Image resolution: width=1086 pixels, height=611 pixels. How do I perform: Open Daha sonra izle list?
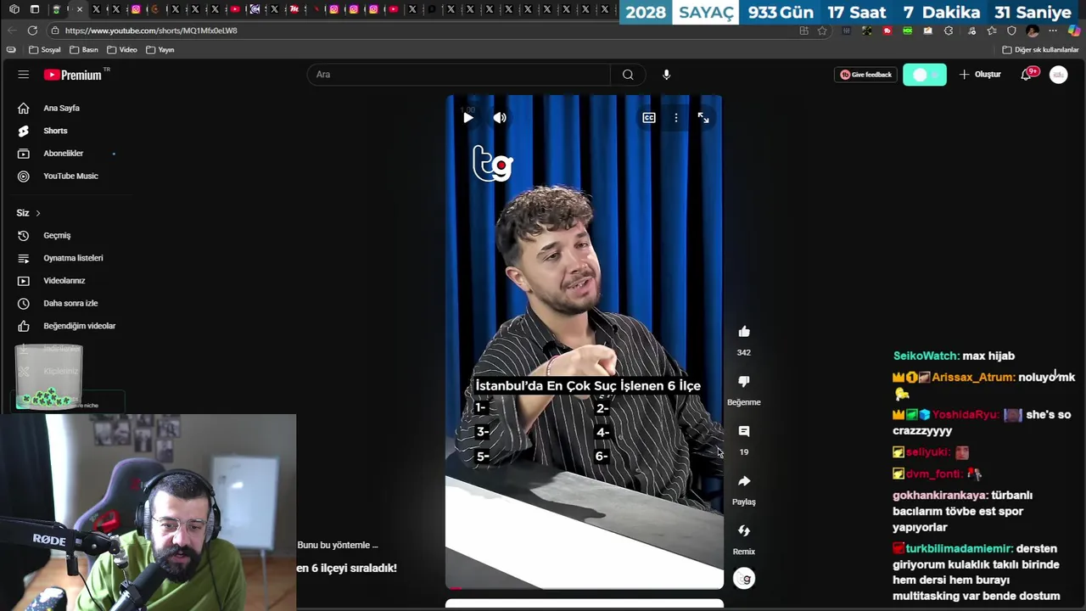tap(70, 303)
